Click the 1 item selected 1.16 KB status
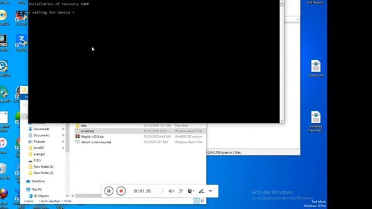The image size is (372, 209). (55, 201)
